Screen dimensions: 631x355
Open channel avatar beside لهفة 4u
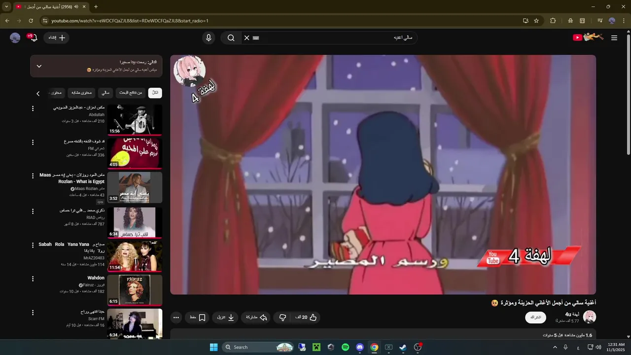[590, 317]
